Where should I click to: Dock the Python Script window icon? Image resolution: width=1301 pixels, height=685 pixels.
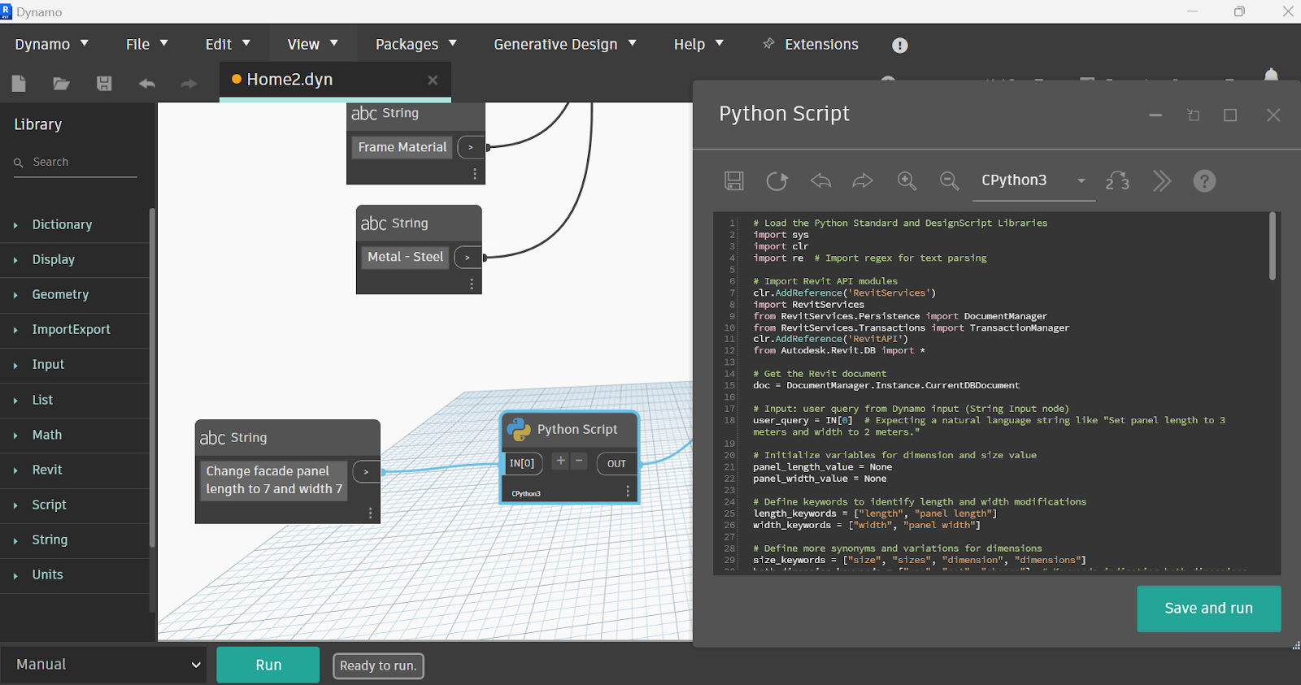tap(1194, 115)
